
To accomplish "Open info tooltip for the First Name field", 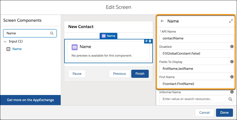I will point(232,77).
